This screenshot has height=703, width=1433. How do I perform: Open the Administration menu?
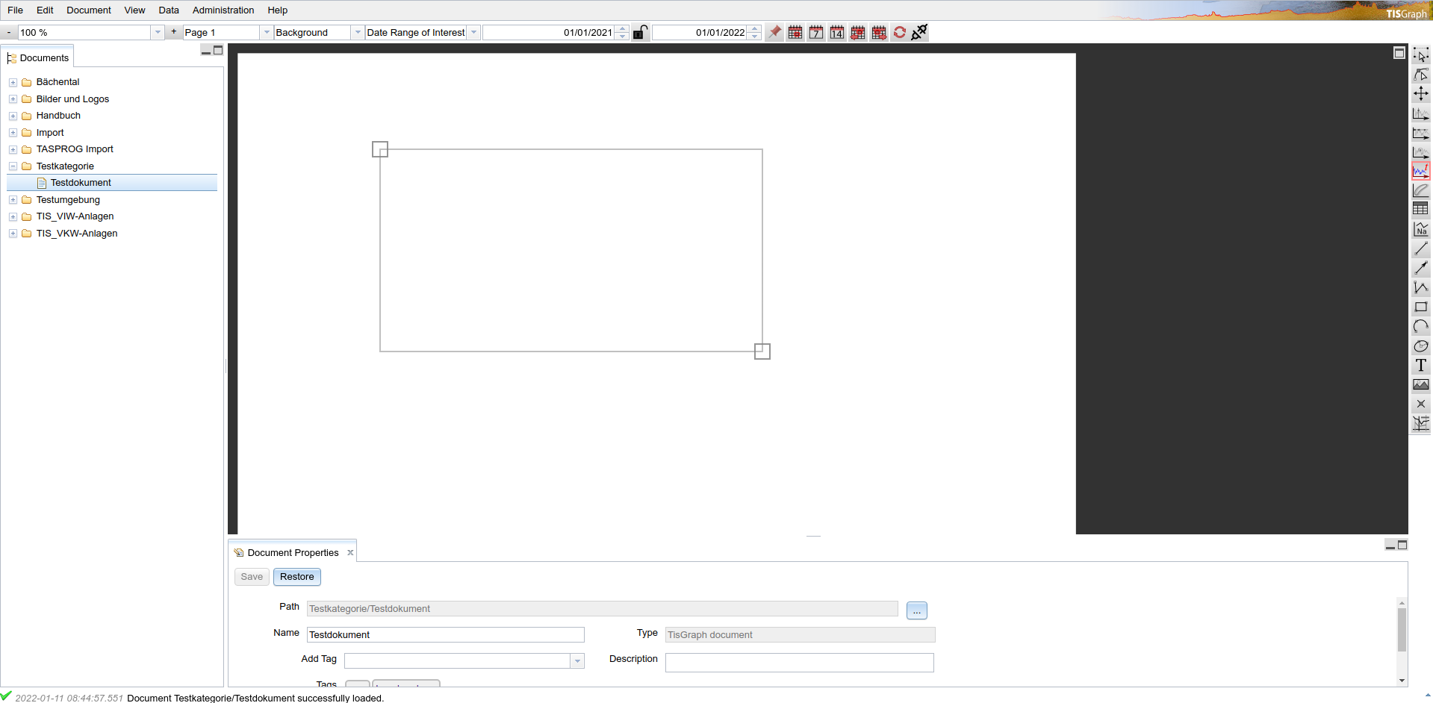click(223, 10)
